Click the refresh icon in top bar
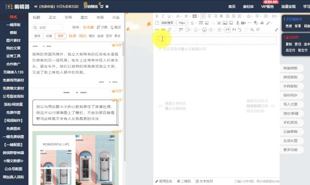 click(101, 6)
